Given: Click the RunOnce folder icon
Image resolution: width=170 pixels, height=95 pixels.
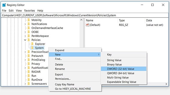Looking at the screenshot, I should (x=29, y=80).
